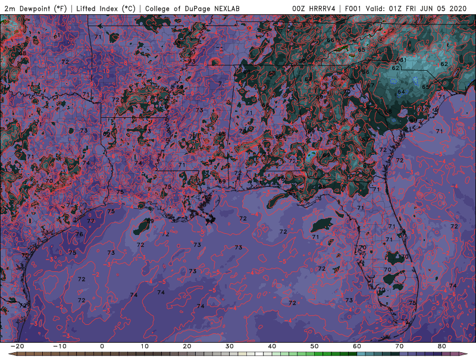
Task: Click the "College of DuPage NEXLAB" label
Action: tap(192, 9)
